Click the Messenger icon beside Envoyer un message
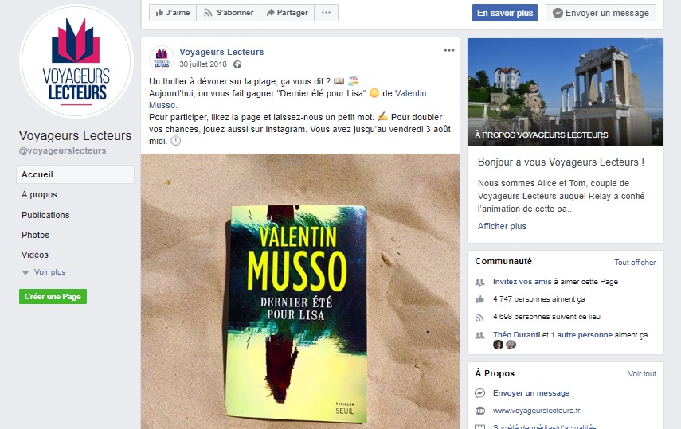This screenshot has height=429, width=681. [x=480, y=393]
